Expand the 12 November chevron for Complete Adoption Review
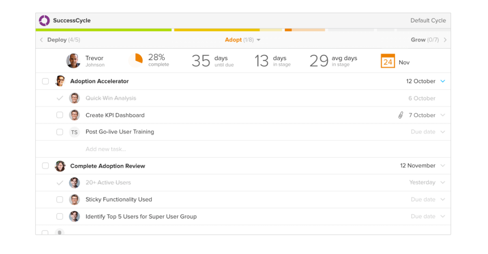 [443, 166]
